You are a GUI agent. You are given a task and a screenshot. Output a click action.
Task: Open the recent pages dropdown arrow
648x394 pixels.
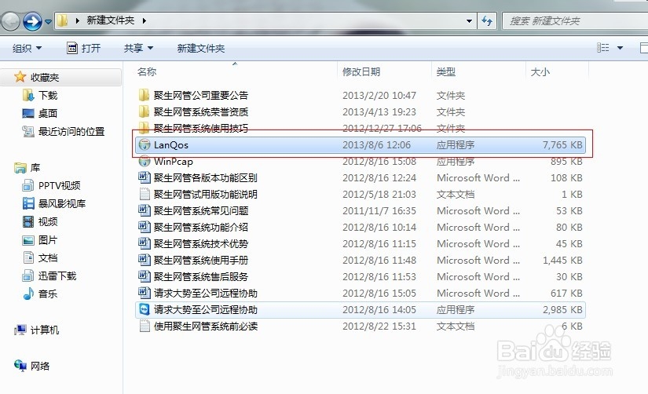[x=48, y=21]
